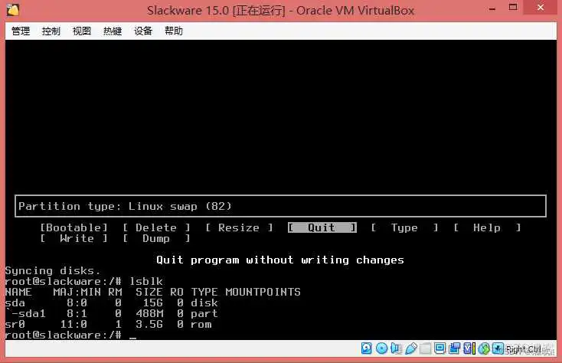
Task: Click the USB devices status icon
Action: [x=411, y=348]
